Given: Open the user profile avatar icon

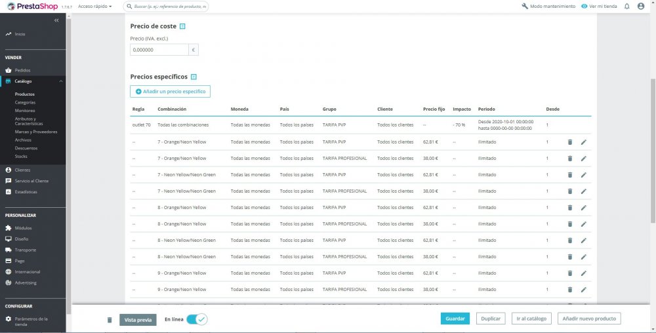Looking at the screenshot, I should click(641, 7).
